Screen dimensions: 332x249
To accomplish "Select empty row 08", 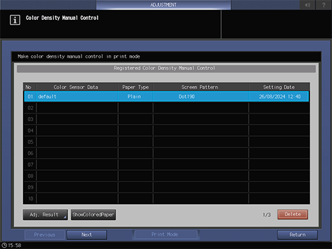I will (x=166, y=176).
